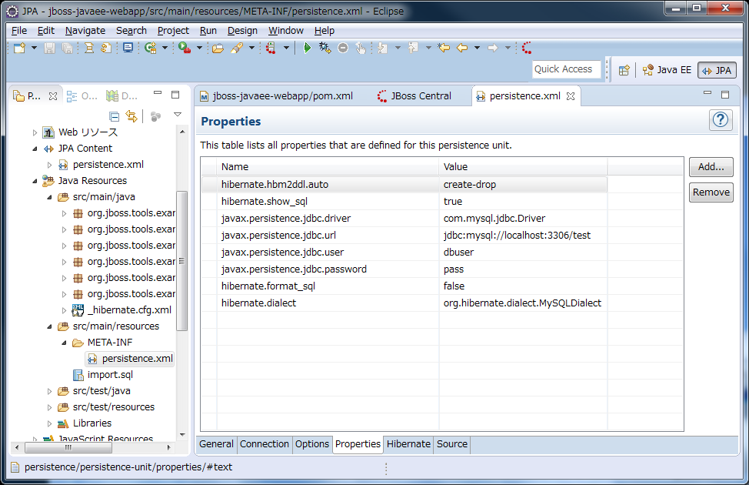This screenshot has height=485, width=749.
Task: Click the Open Perspective icon
Action: [624, 70]
